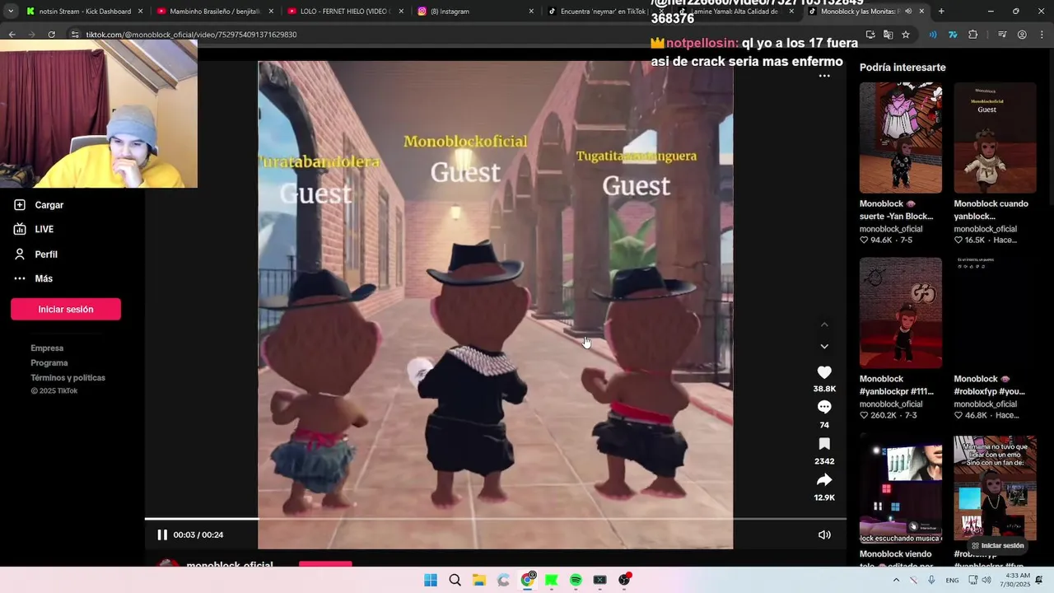Open the ENG language switcher

point(952,580)
